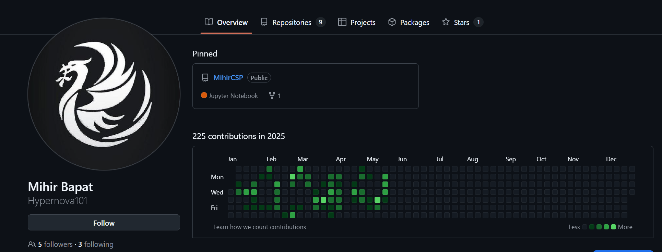
Task: Click the darkest legend square next to Less
Action: [585, 227]
